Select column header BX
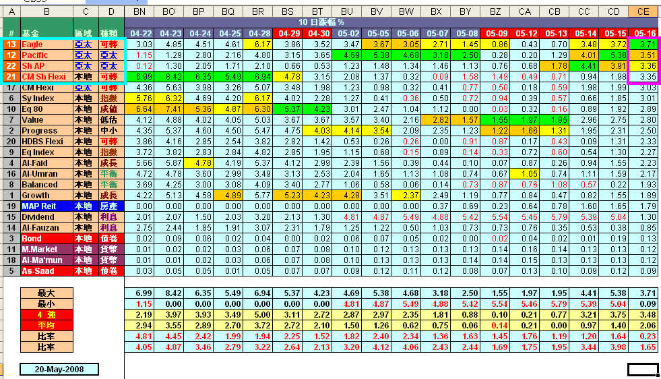 [x=436, y=12]
